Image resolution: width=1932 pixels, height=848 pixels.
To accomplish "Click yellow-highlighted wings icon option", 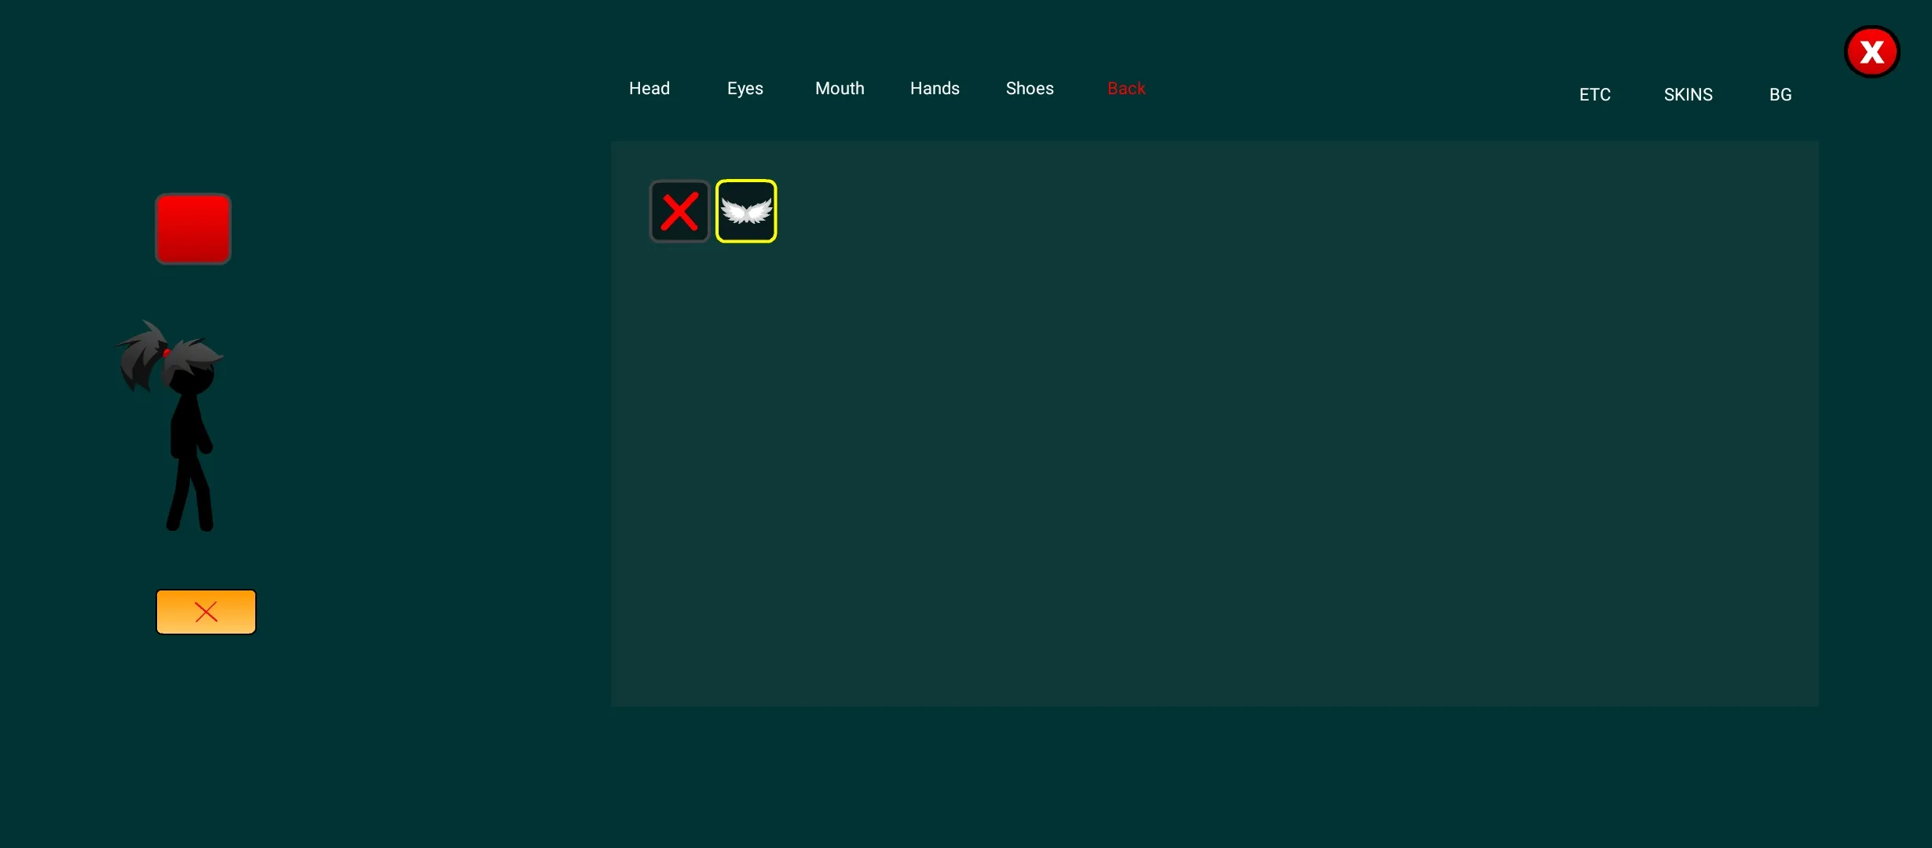I will point(745,212).
